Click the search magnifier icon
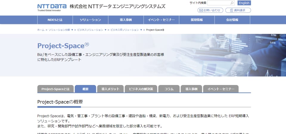 click(x=232, y=3)
